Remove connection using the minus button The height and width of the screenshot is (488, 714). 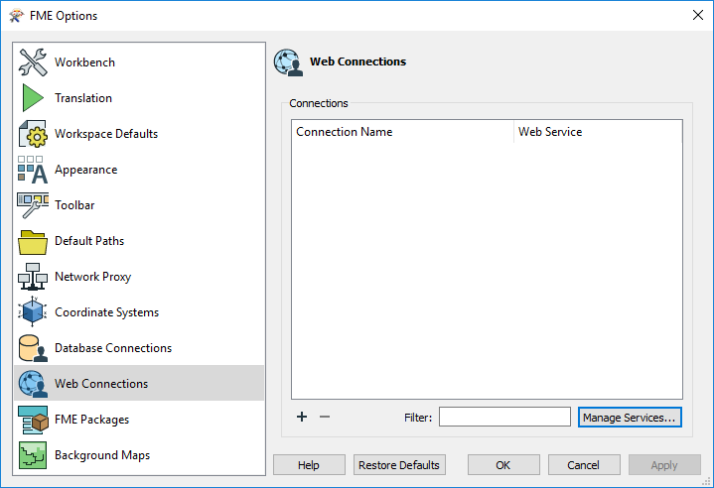(x=324, y=417)
